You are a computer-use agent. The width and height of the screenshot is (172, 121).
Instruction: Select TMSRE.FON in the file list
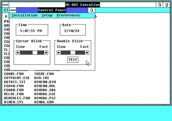pyautogui.click(x=44, y=74)
